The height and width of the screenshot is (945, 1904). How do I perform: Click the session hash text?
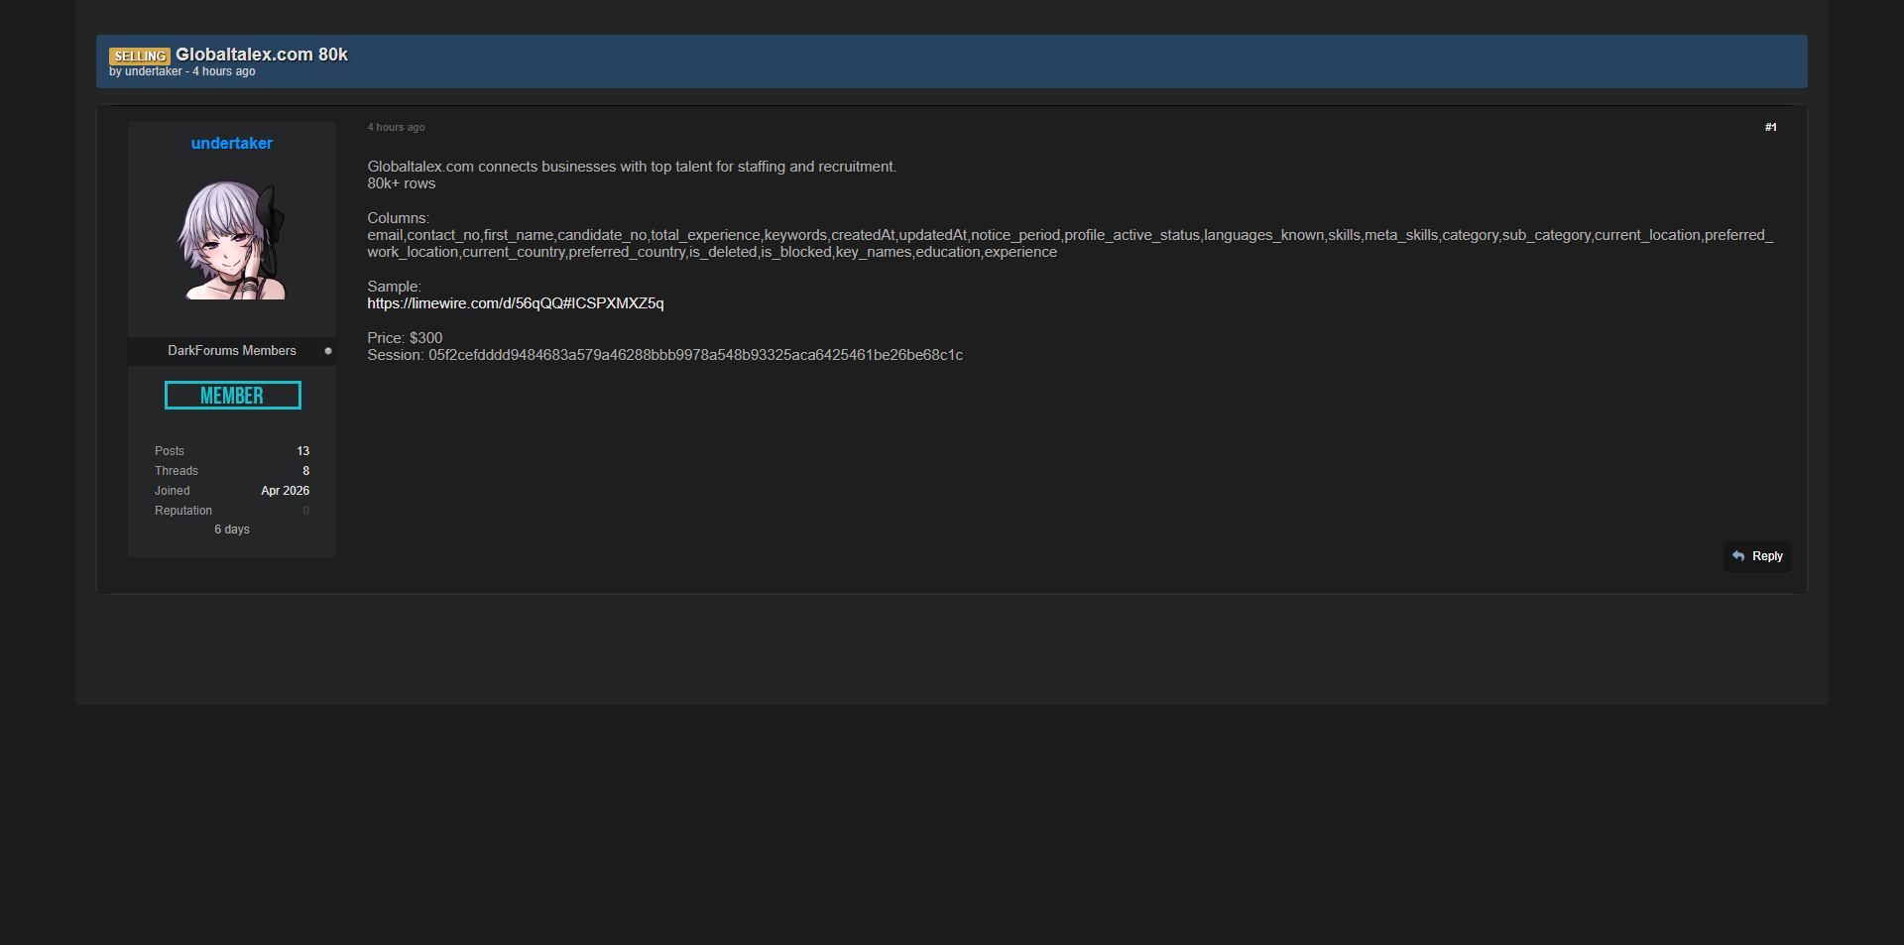click(695, 355)
